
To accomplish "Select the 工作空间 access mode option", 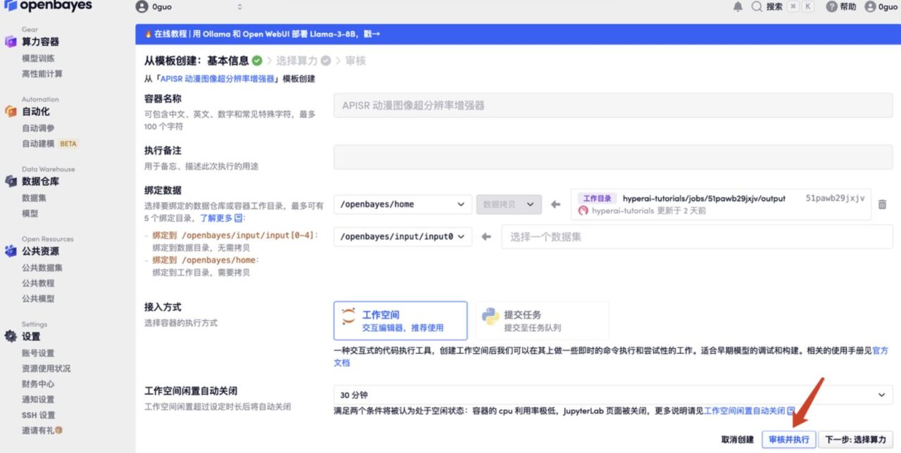I will click(400, 321).
